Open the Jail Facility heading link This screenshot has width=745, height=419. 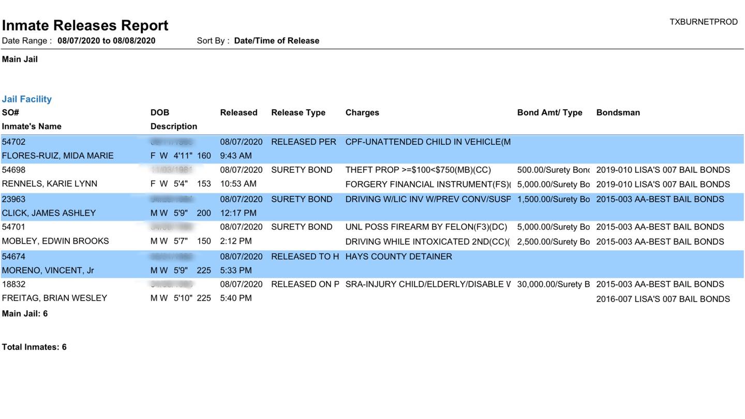tap(27, 99)
